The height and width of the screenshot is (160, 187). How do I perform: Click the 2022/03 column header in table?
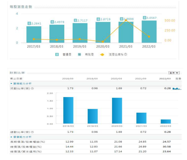point(165,79)
